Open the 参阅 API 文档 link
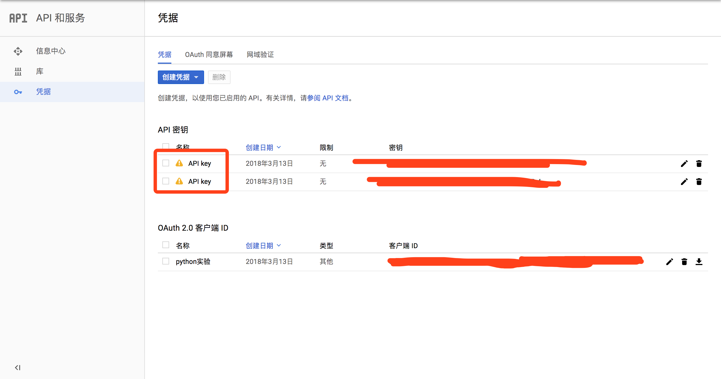 point(328,98)
